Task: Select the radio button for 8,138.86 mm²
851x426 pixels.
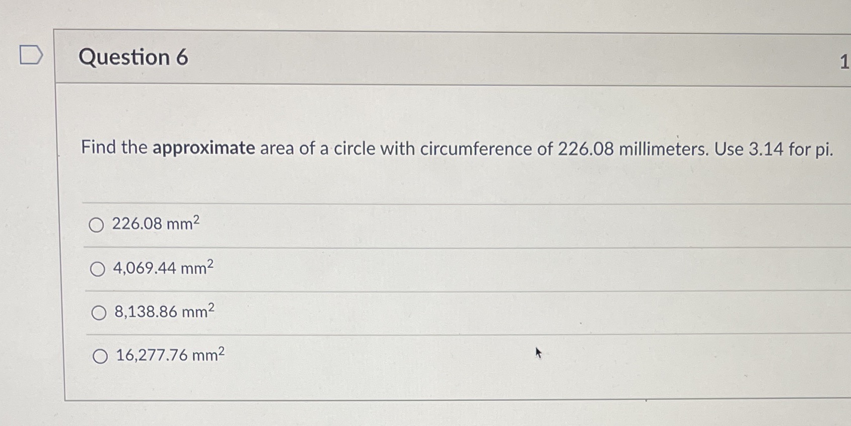Action: (x=99, y=313)
